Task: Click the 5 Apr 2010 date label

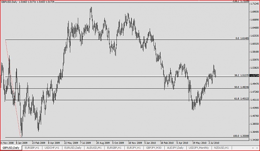Action: tap(182, 143)
